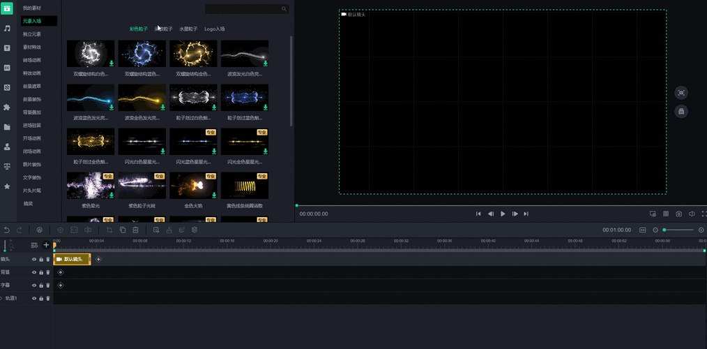Expand the 轨道1 track arrow

1,299
